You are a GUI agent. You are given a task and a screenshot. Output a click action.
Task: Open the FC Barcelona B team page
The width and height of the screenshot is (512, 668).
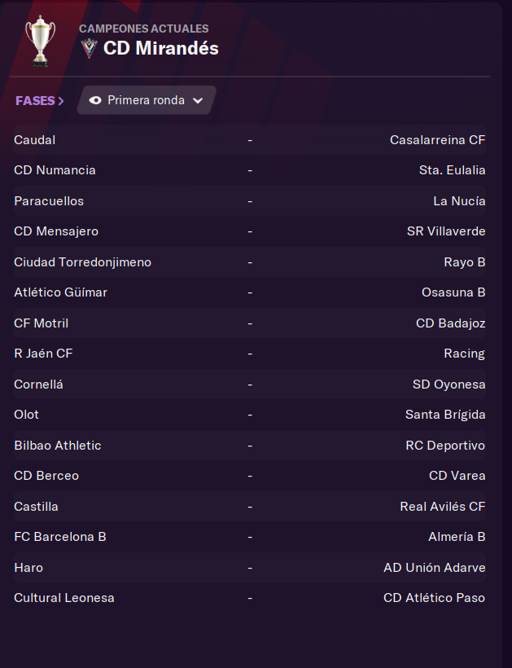click(x=60, y=536)
